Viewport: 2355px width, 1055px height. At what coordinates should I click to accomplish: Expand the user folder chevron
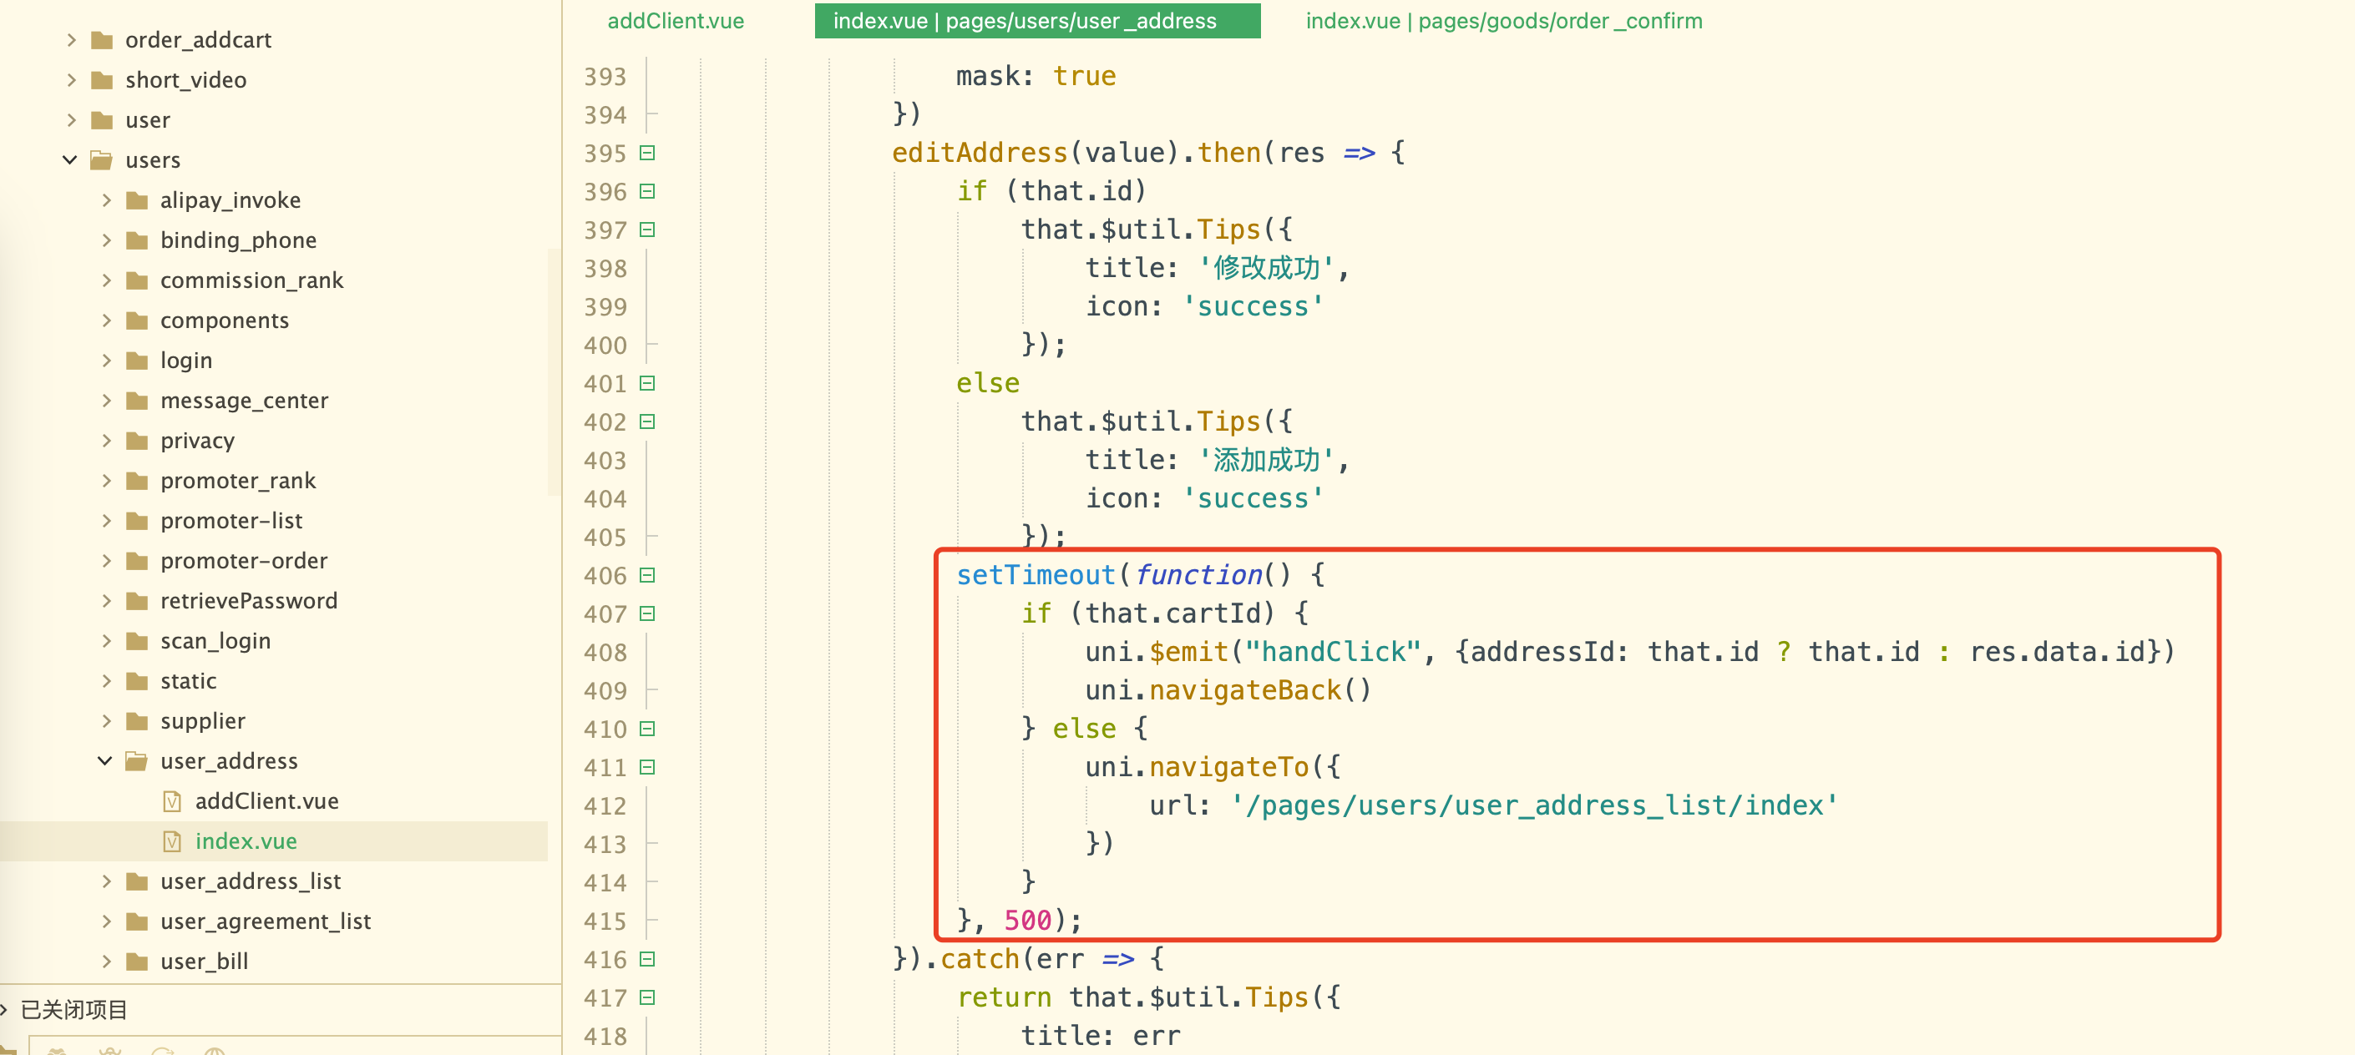coord(71,119)
